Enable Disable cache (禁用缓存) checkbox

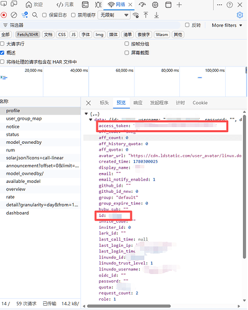coord(73,15)
